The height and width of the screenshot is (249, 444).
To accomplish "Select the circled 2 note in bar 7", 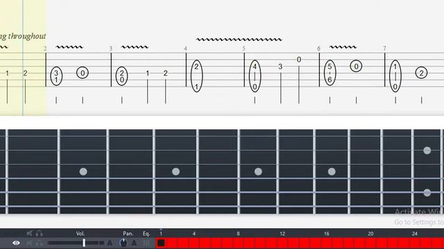I will (421, 73).
